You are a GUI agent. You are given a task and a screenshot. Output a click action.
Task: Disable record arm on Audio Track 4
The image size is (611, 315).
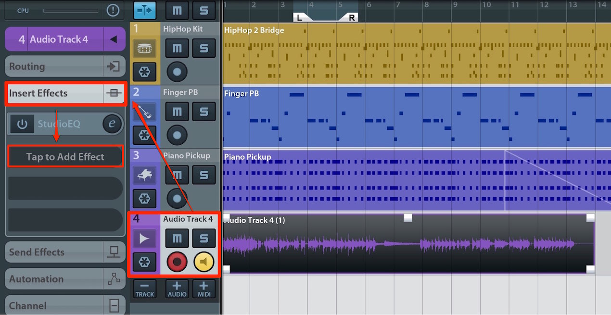point(177,262)
